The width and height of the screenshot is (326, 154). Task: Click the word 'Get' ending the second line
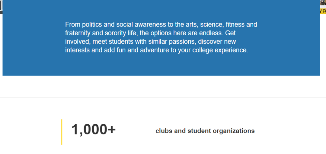click(x=230, y=33)
